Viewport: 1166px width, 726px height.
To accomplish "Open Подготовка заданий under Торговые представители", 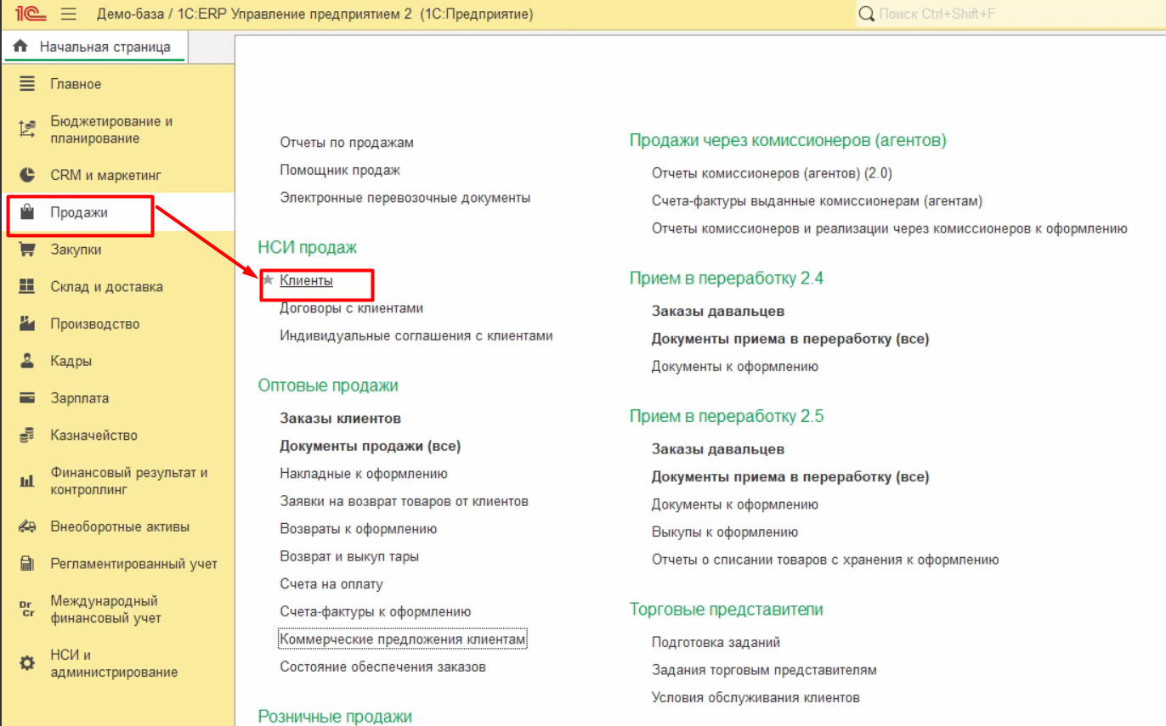I will (x=716, y=642).
